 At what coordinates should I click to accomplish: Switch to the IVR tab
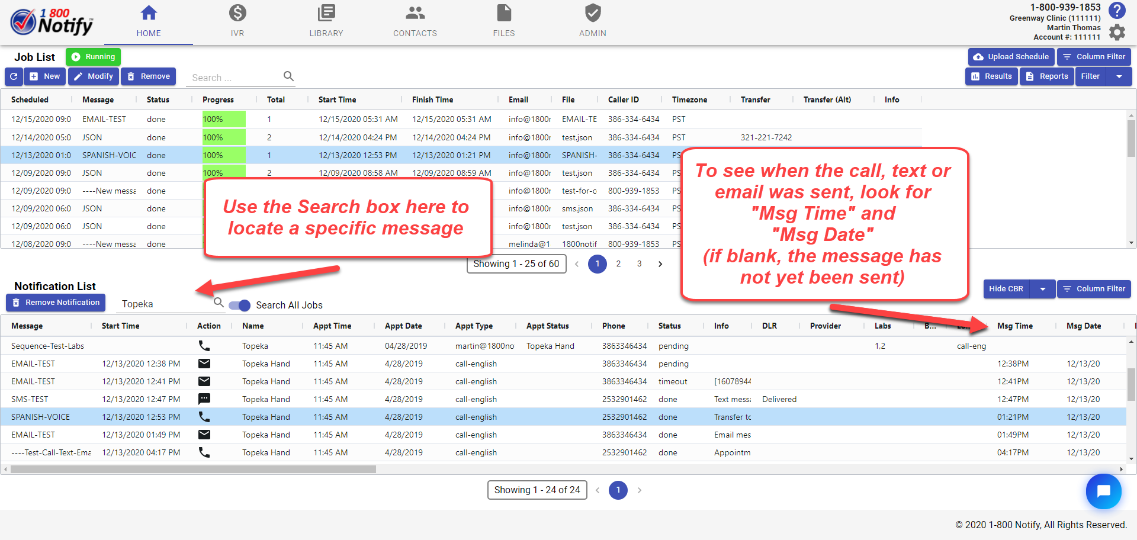click(237, 21)
